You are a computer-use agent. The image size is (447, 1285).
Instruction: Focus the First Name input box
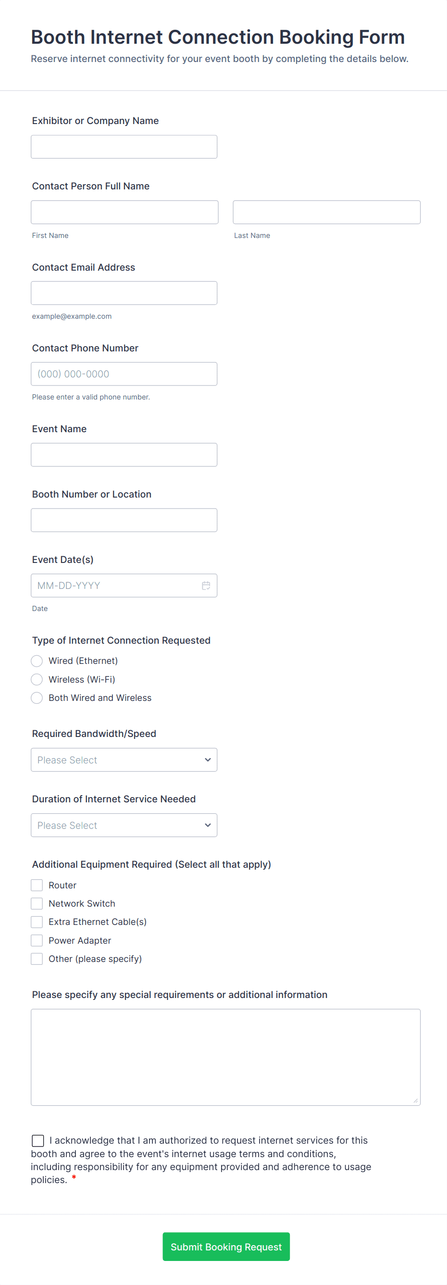(x=124, y=212)
